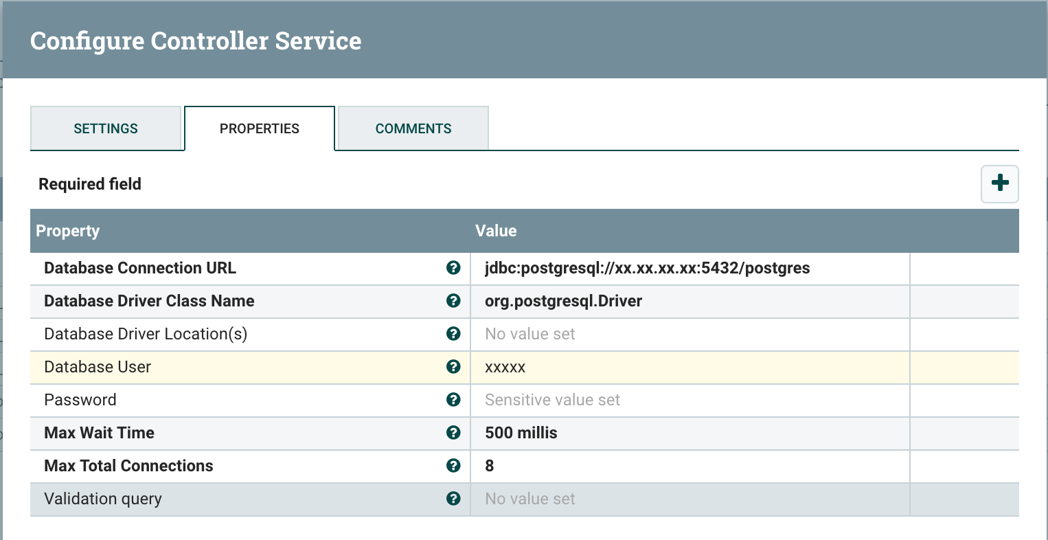View help for the Password property

coord(453,400)
